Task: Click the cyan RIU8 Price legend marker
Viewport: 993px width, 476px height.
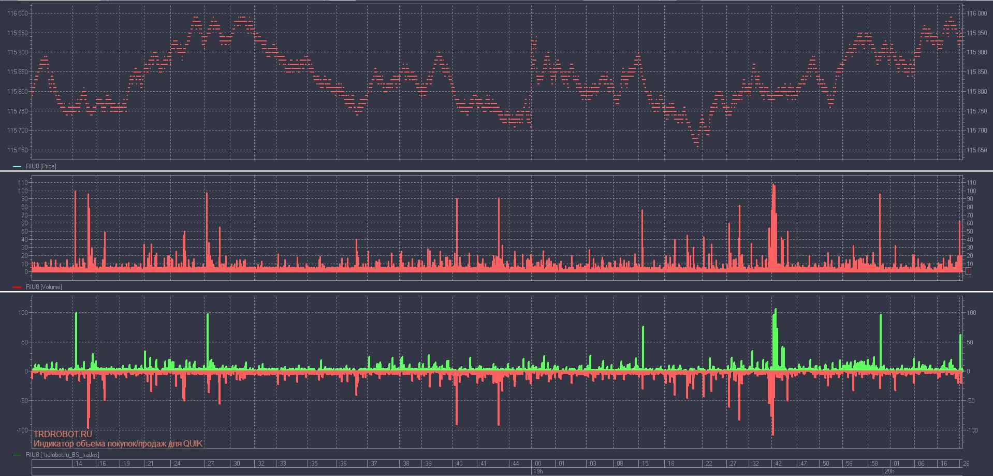Action: click(x=17, y=166)
